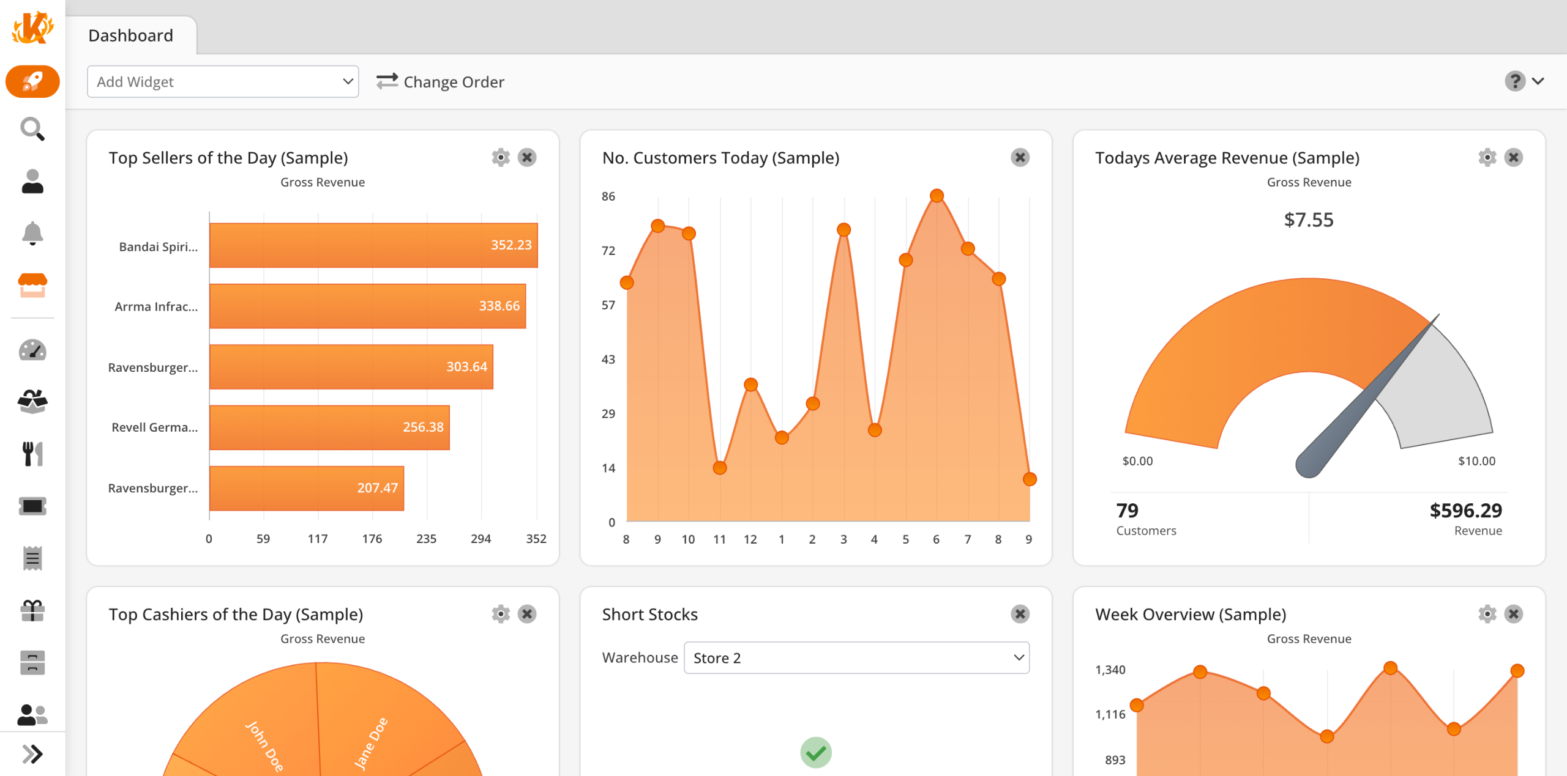
Task: Open the gift card sidebar icon
Action: click(x=32, y=610)
